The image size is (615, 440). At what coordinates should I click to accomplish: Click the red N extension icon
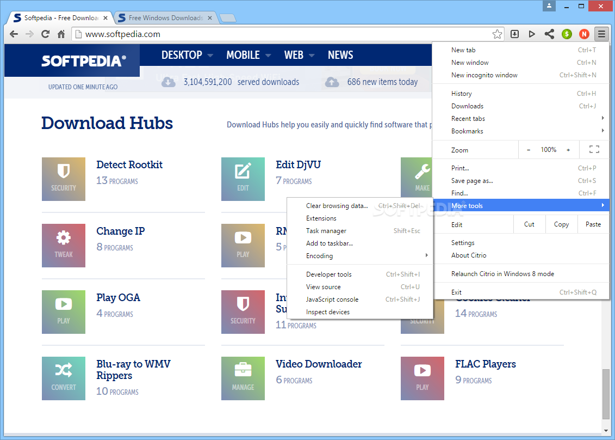coord(584,34)
